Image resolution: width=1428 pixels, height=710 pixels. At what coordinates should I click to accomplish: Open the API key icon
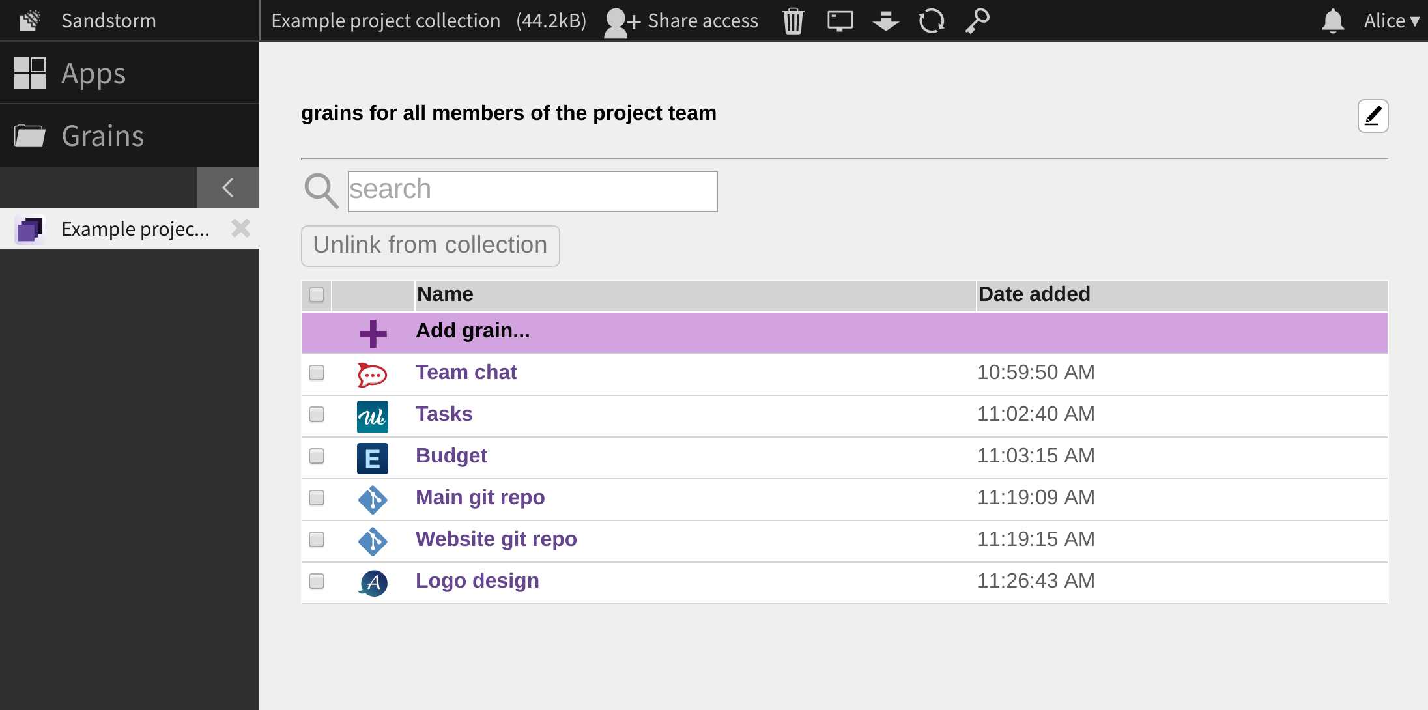pyautogui.click(x=976, y=20)
